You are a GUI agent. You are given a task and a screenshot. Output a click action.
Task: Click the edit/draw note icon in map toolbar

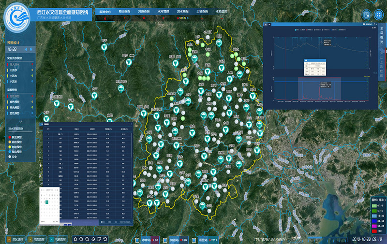point(99,239)
